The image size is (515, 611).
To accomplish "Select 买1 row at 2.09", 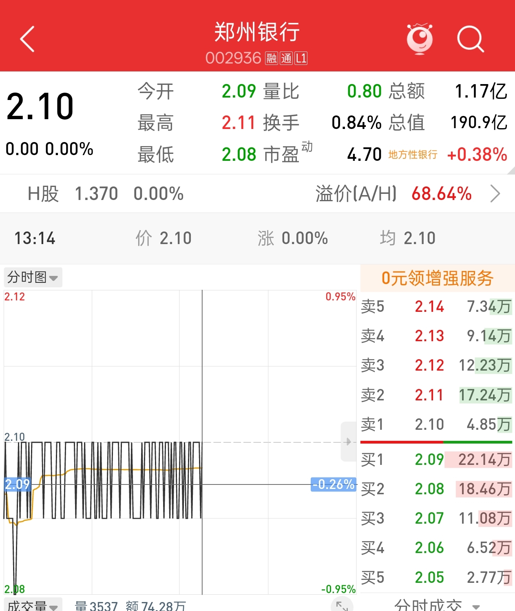I will pyautogui.click(x=437, y=460).
